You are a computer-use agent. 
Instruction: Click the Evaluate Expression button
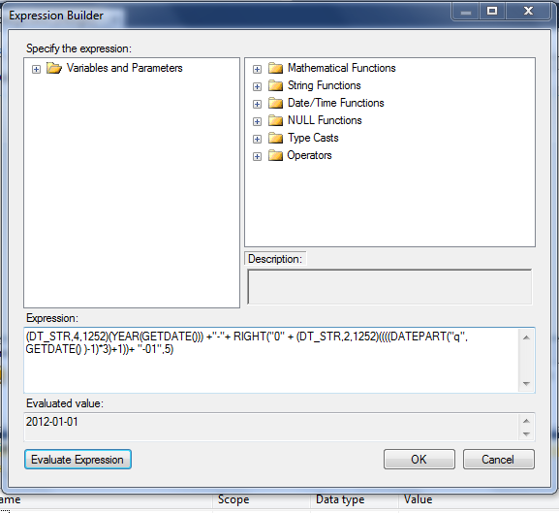[78, 459]
